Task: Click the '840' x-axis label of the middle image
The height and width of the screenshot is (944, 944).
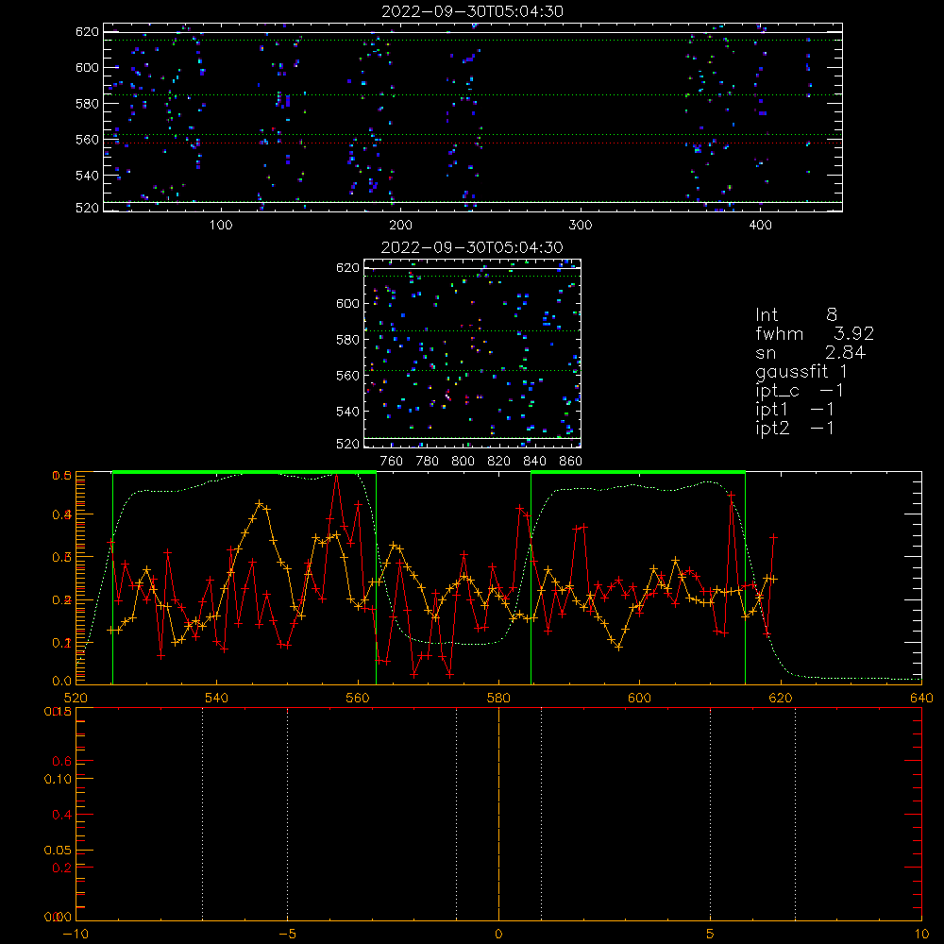Action: (534, 462)
